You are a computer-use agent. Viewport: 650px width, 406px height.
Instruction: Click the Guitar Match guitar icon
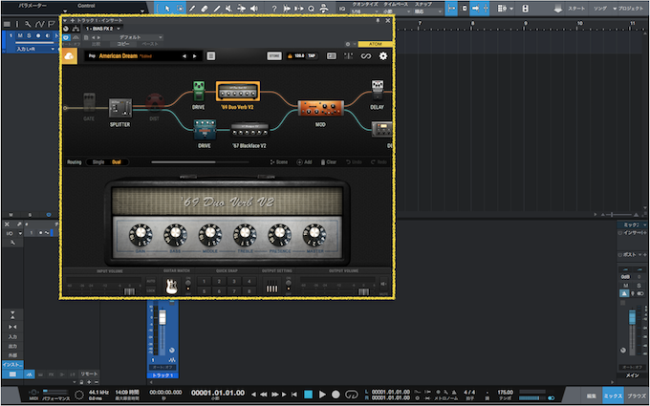click(x=172, y=286)
